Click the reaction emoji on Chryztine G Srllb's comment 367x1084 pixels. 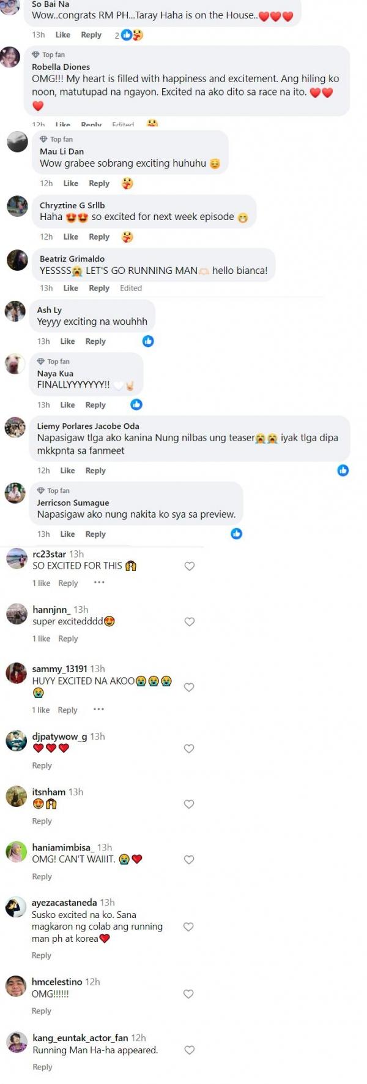[127, 237]
